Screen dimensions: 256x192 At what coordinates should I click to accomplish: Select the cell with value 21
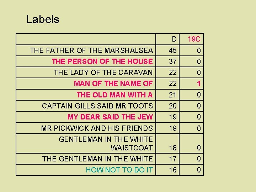[x=173, y=95]
